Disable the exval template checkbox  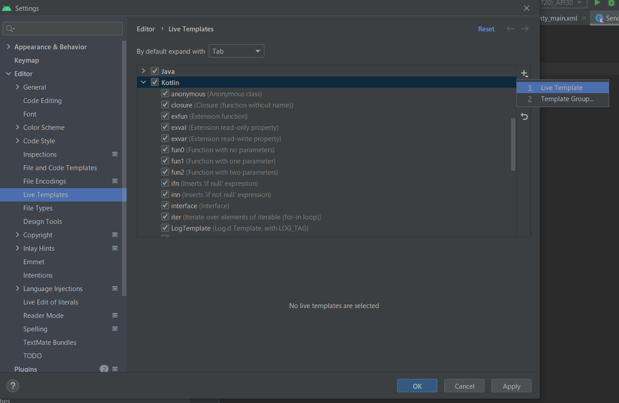coord(165,127)
